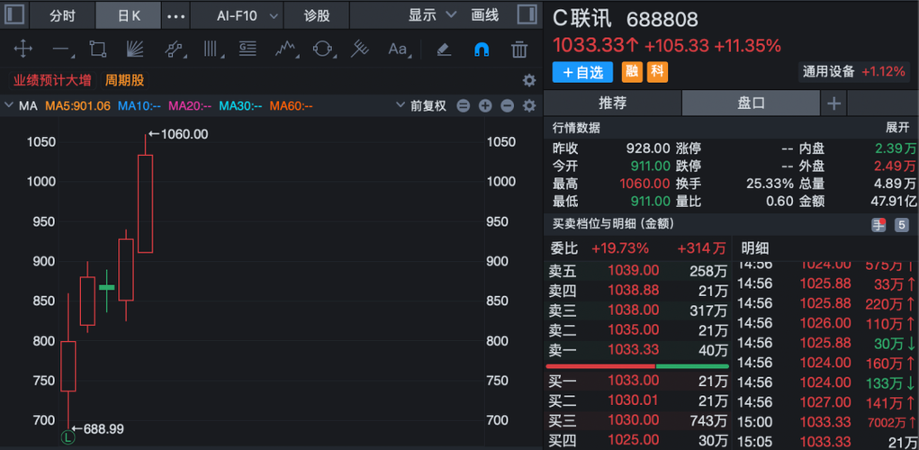
Task: Select the rectangle drawing tool
Action: coord(97,49)
